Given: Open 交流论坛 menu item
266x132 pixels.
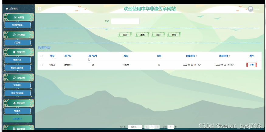Looking at the screenshot, I should 17,85.
